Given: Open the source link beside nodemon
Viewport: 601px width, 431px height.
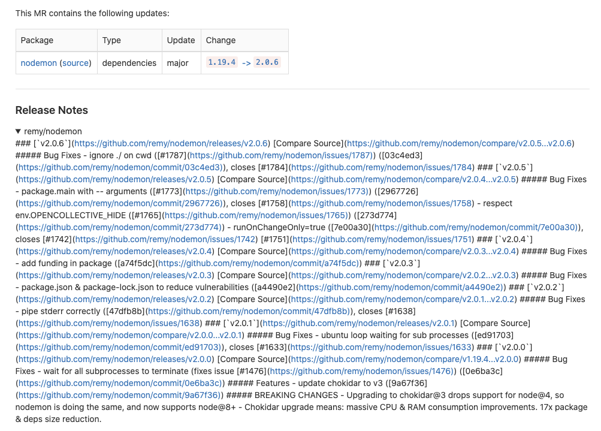Looking at the screenshot, I should pyautogui.click(x=75, y=63).
